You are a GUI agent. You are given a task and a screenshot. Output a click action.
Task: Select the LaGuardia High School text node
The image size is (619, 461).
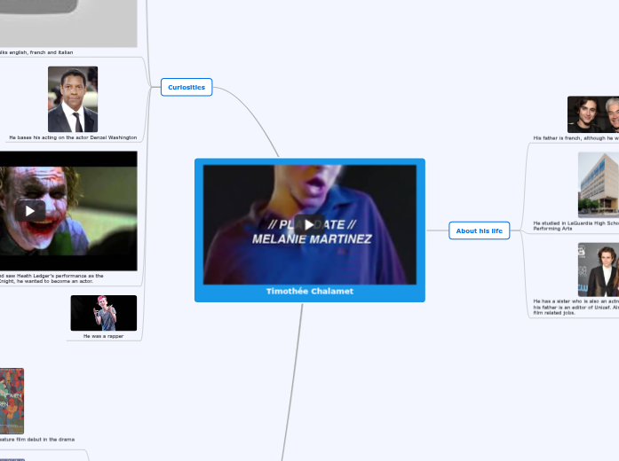(575, 225)
